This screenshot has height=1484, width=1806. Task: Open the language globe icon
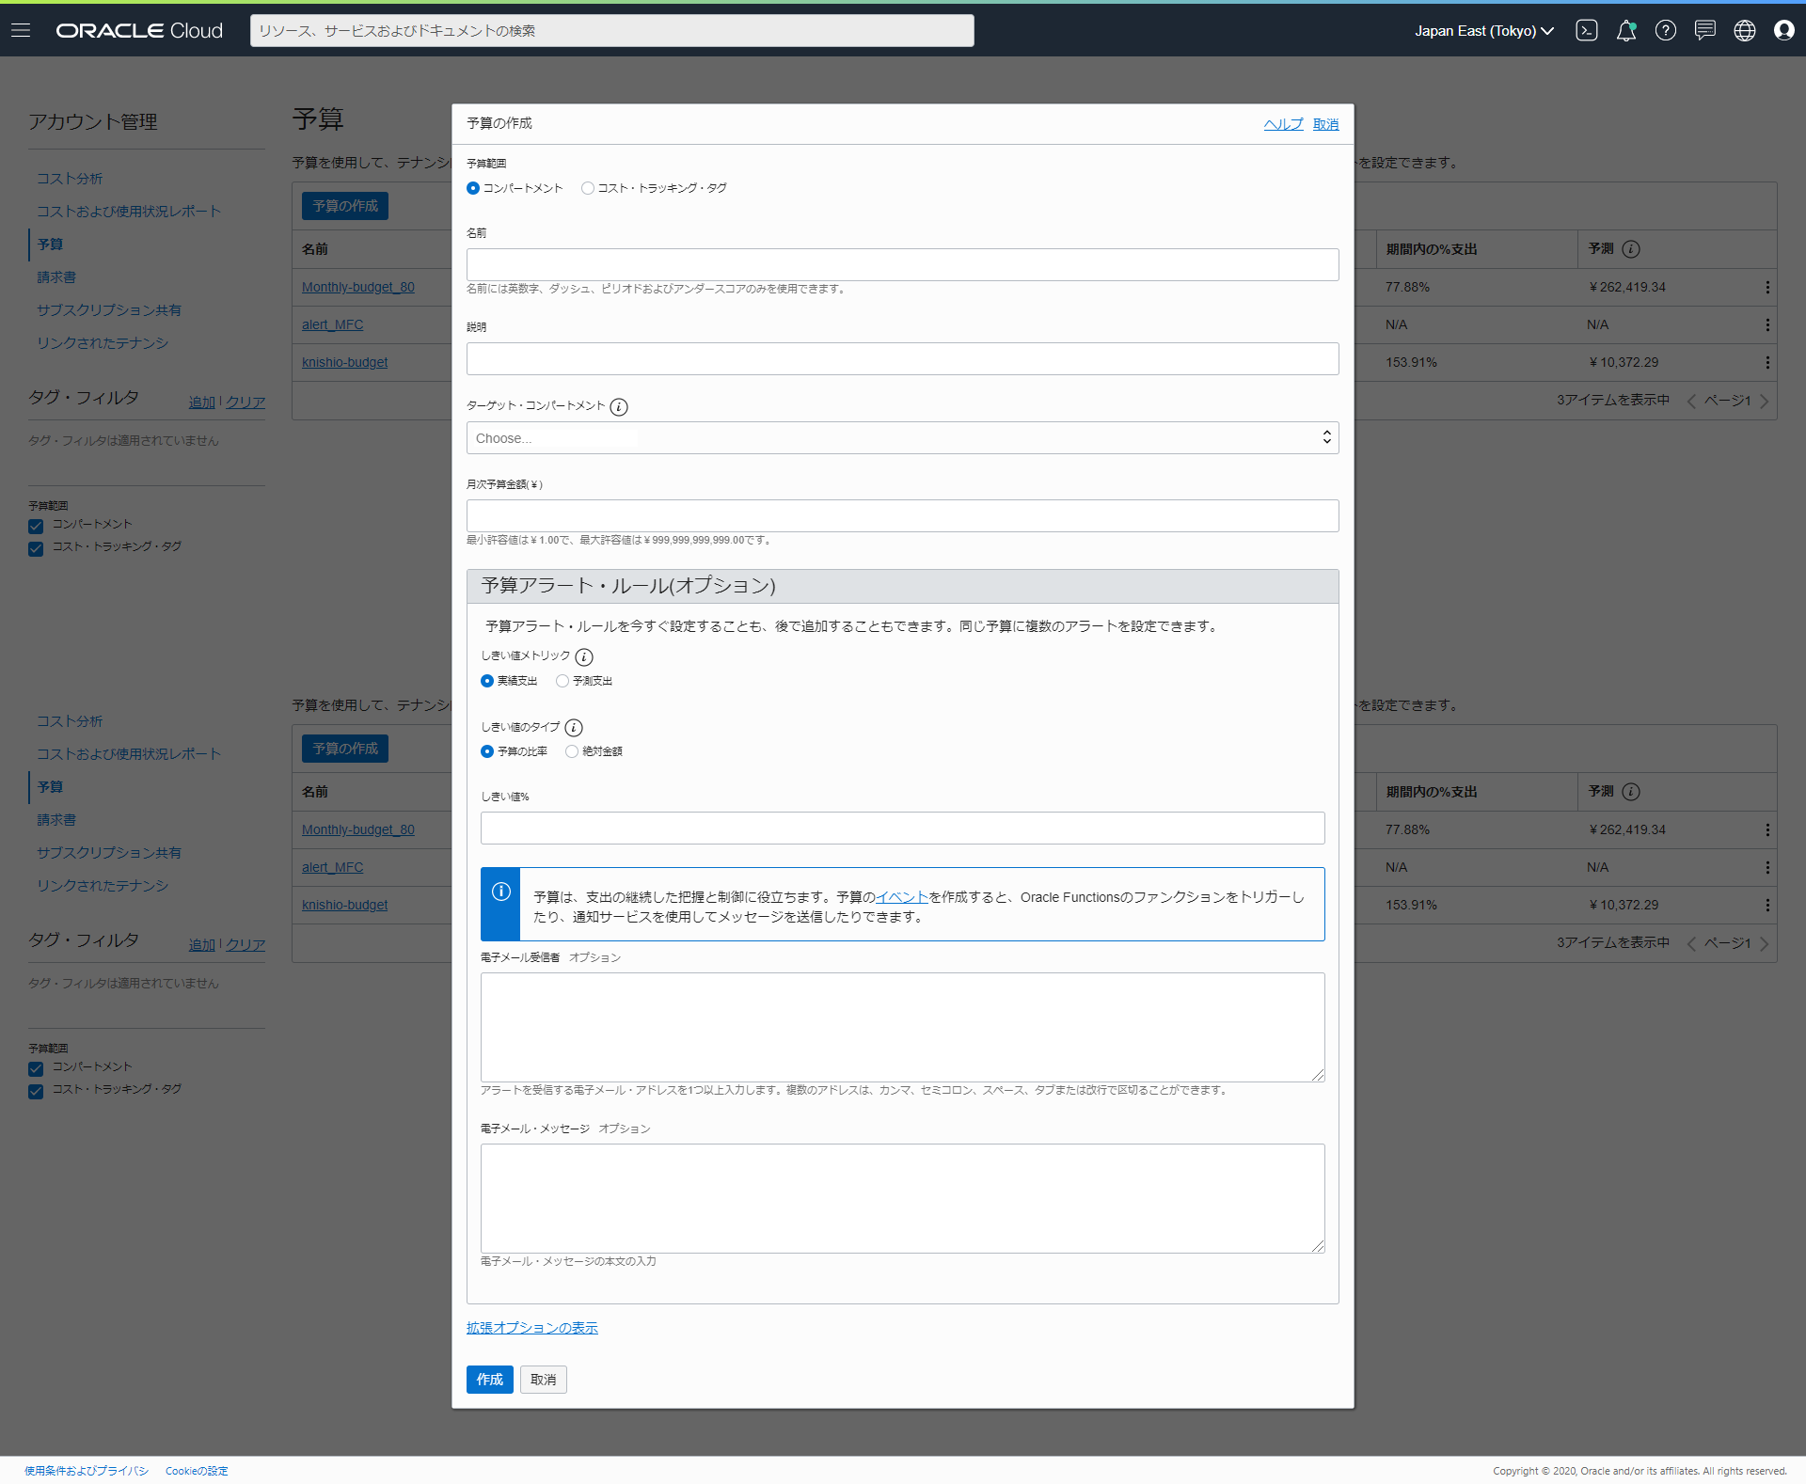[x=1744, y=30]
